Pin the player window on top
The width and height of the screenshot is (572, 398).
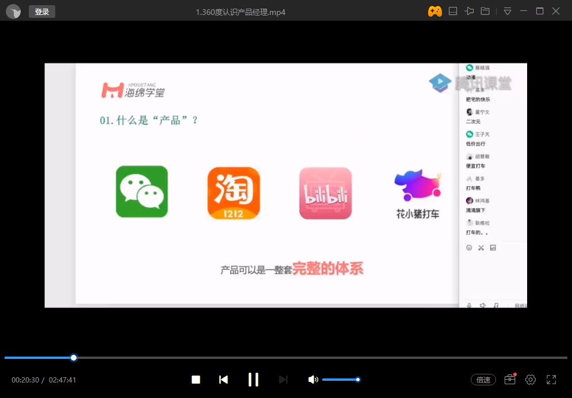(x=470, y=12)
